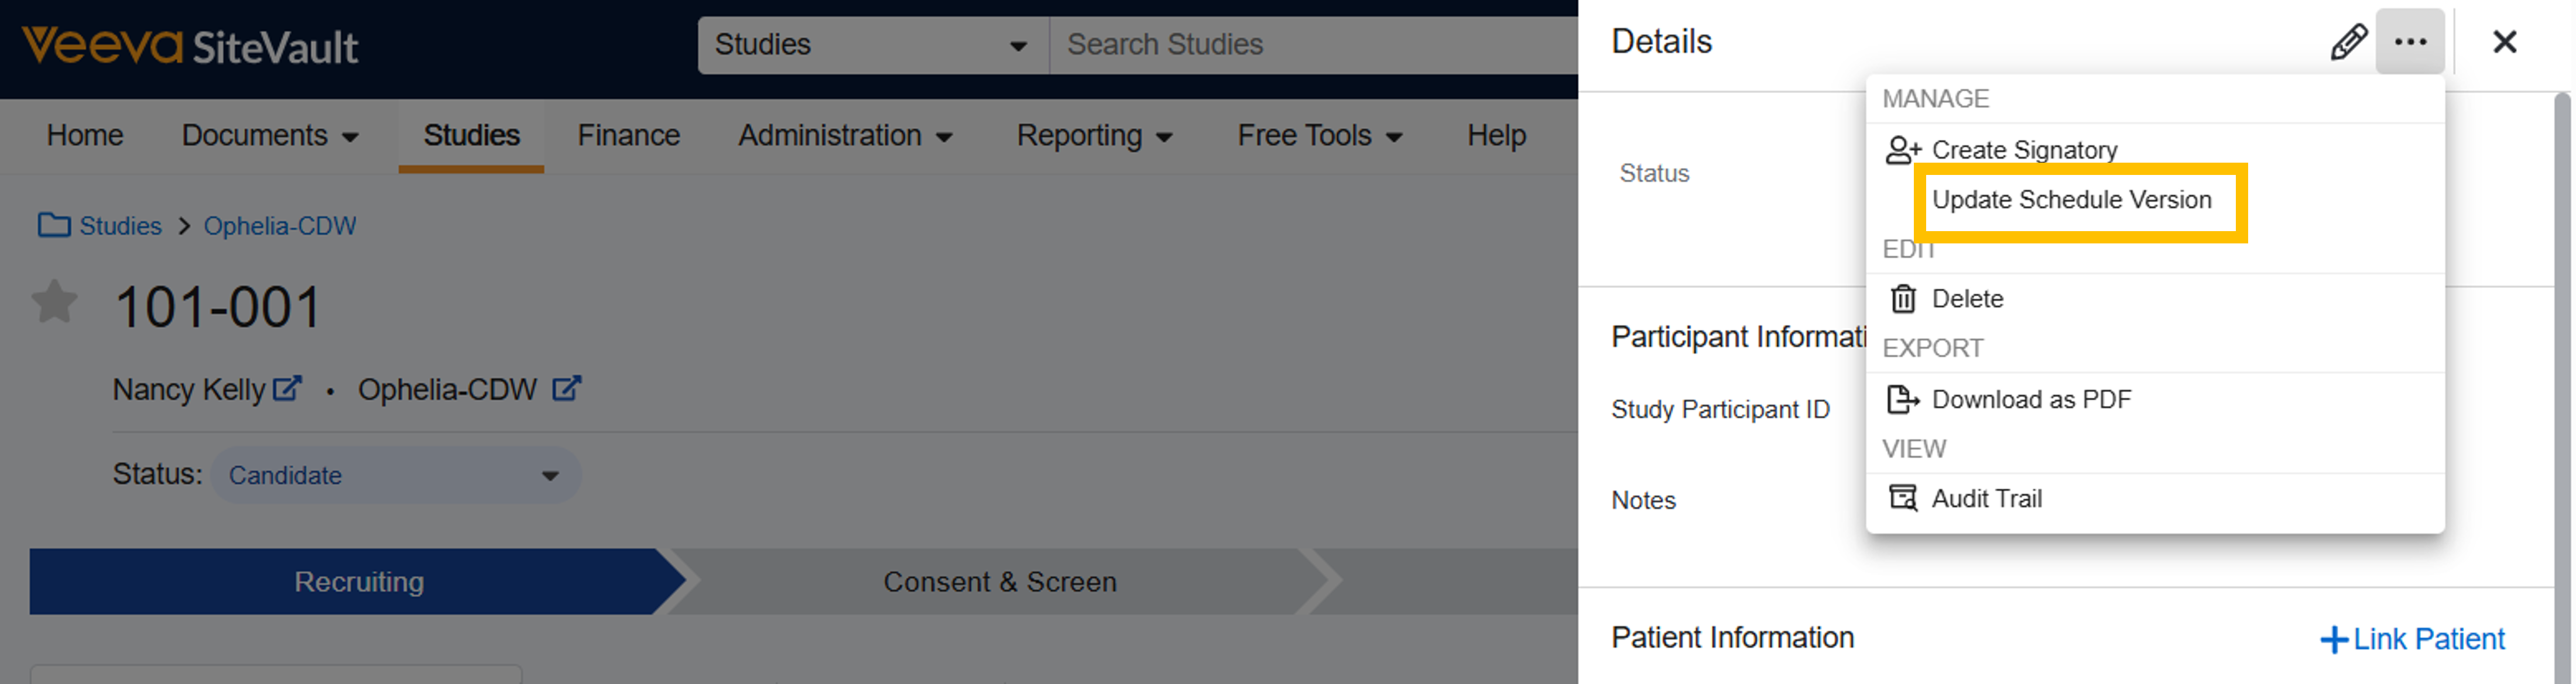Choose Update Schedule Version option
This screenshot has width=2576, height=684.
(2070, 200)
